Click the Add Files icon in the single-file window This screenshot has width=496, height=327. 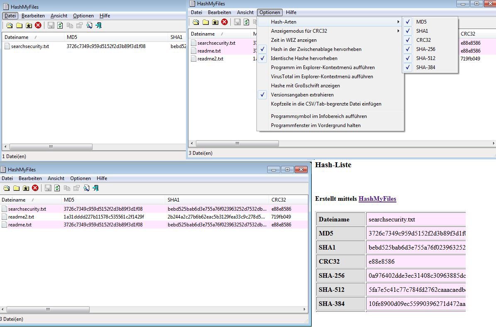[9, 26]
